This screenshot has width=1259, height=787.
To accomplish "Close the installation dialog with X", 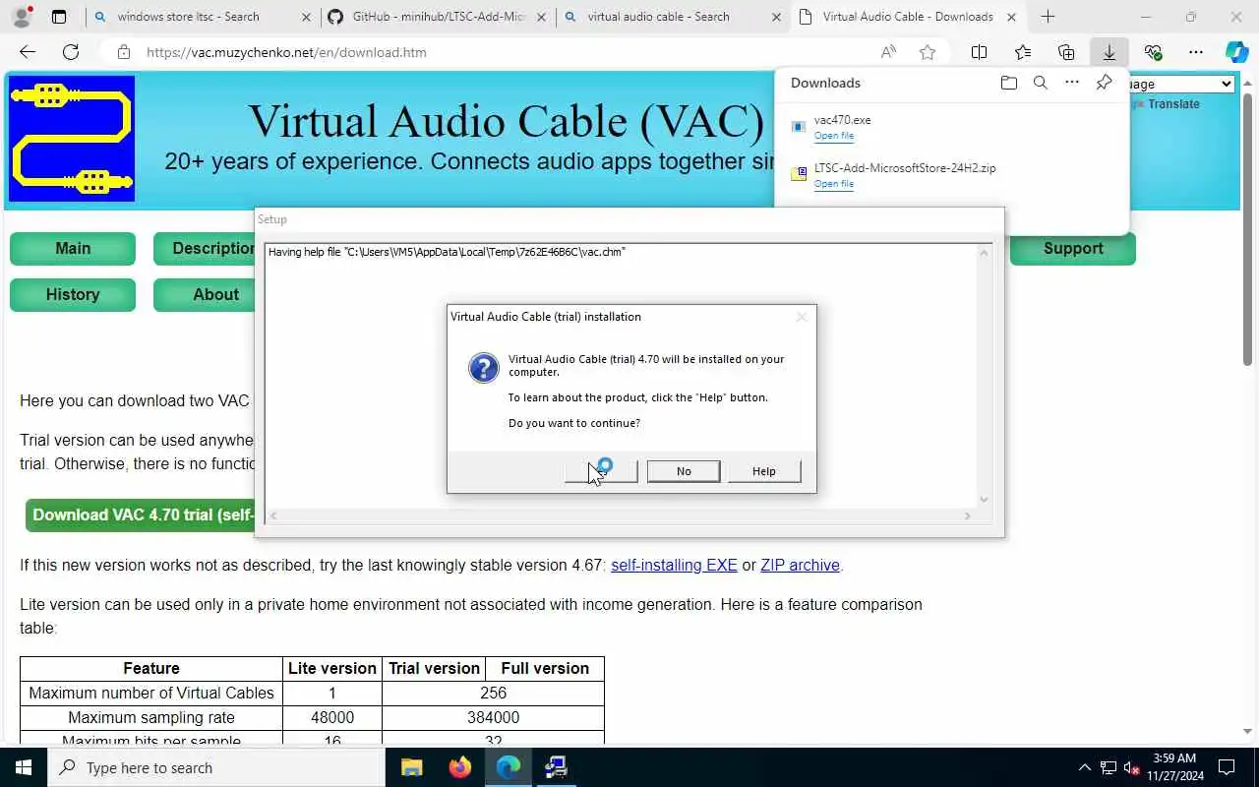I will [802, 317].
